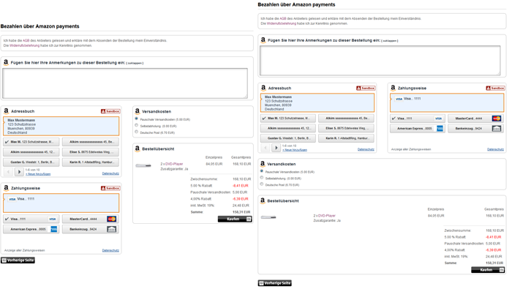Viewport: 512px width, 289px height.
Task: Choose Elise S. Edelweiss Weg in left Adressbuch
Action: pos(91,152)
